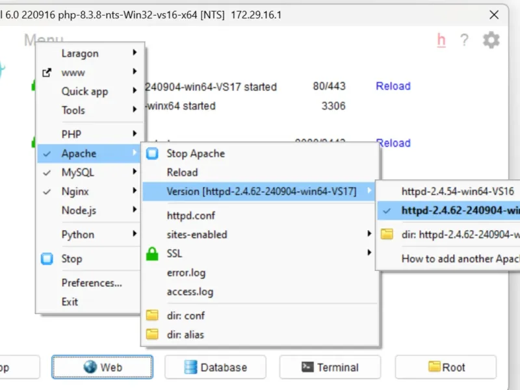Select Preferences... in main menu

(92, 283)
